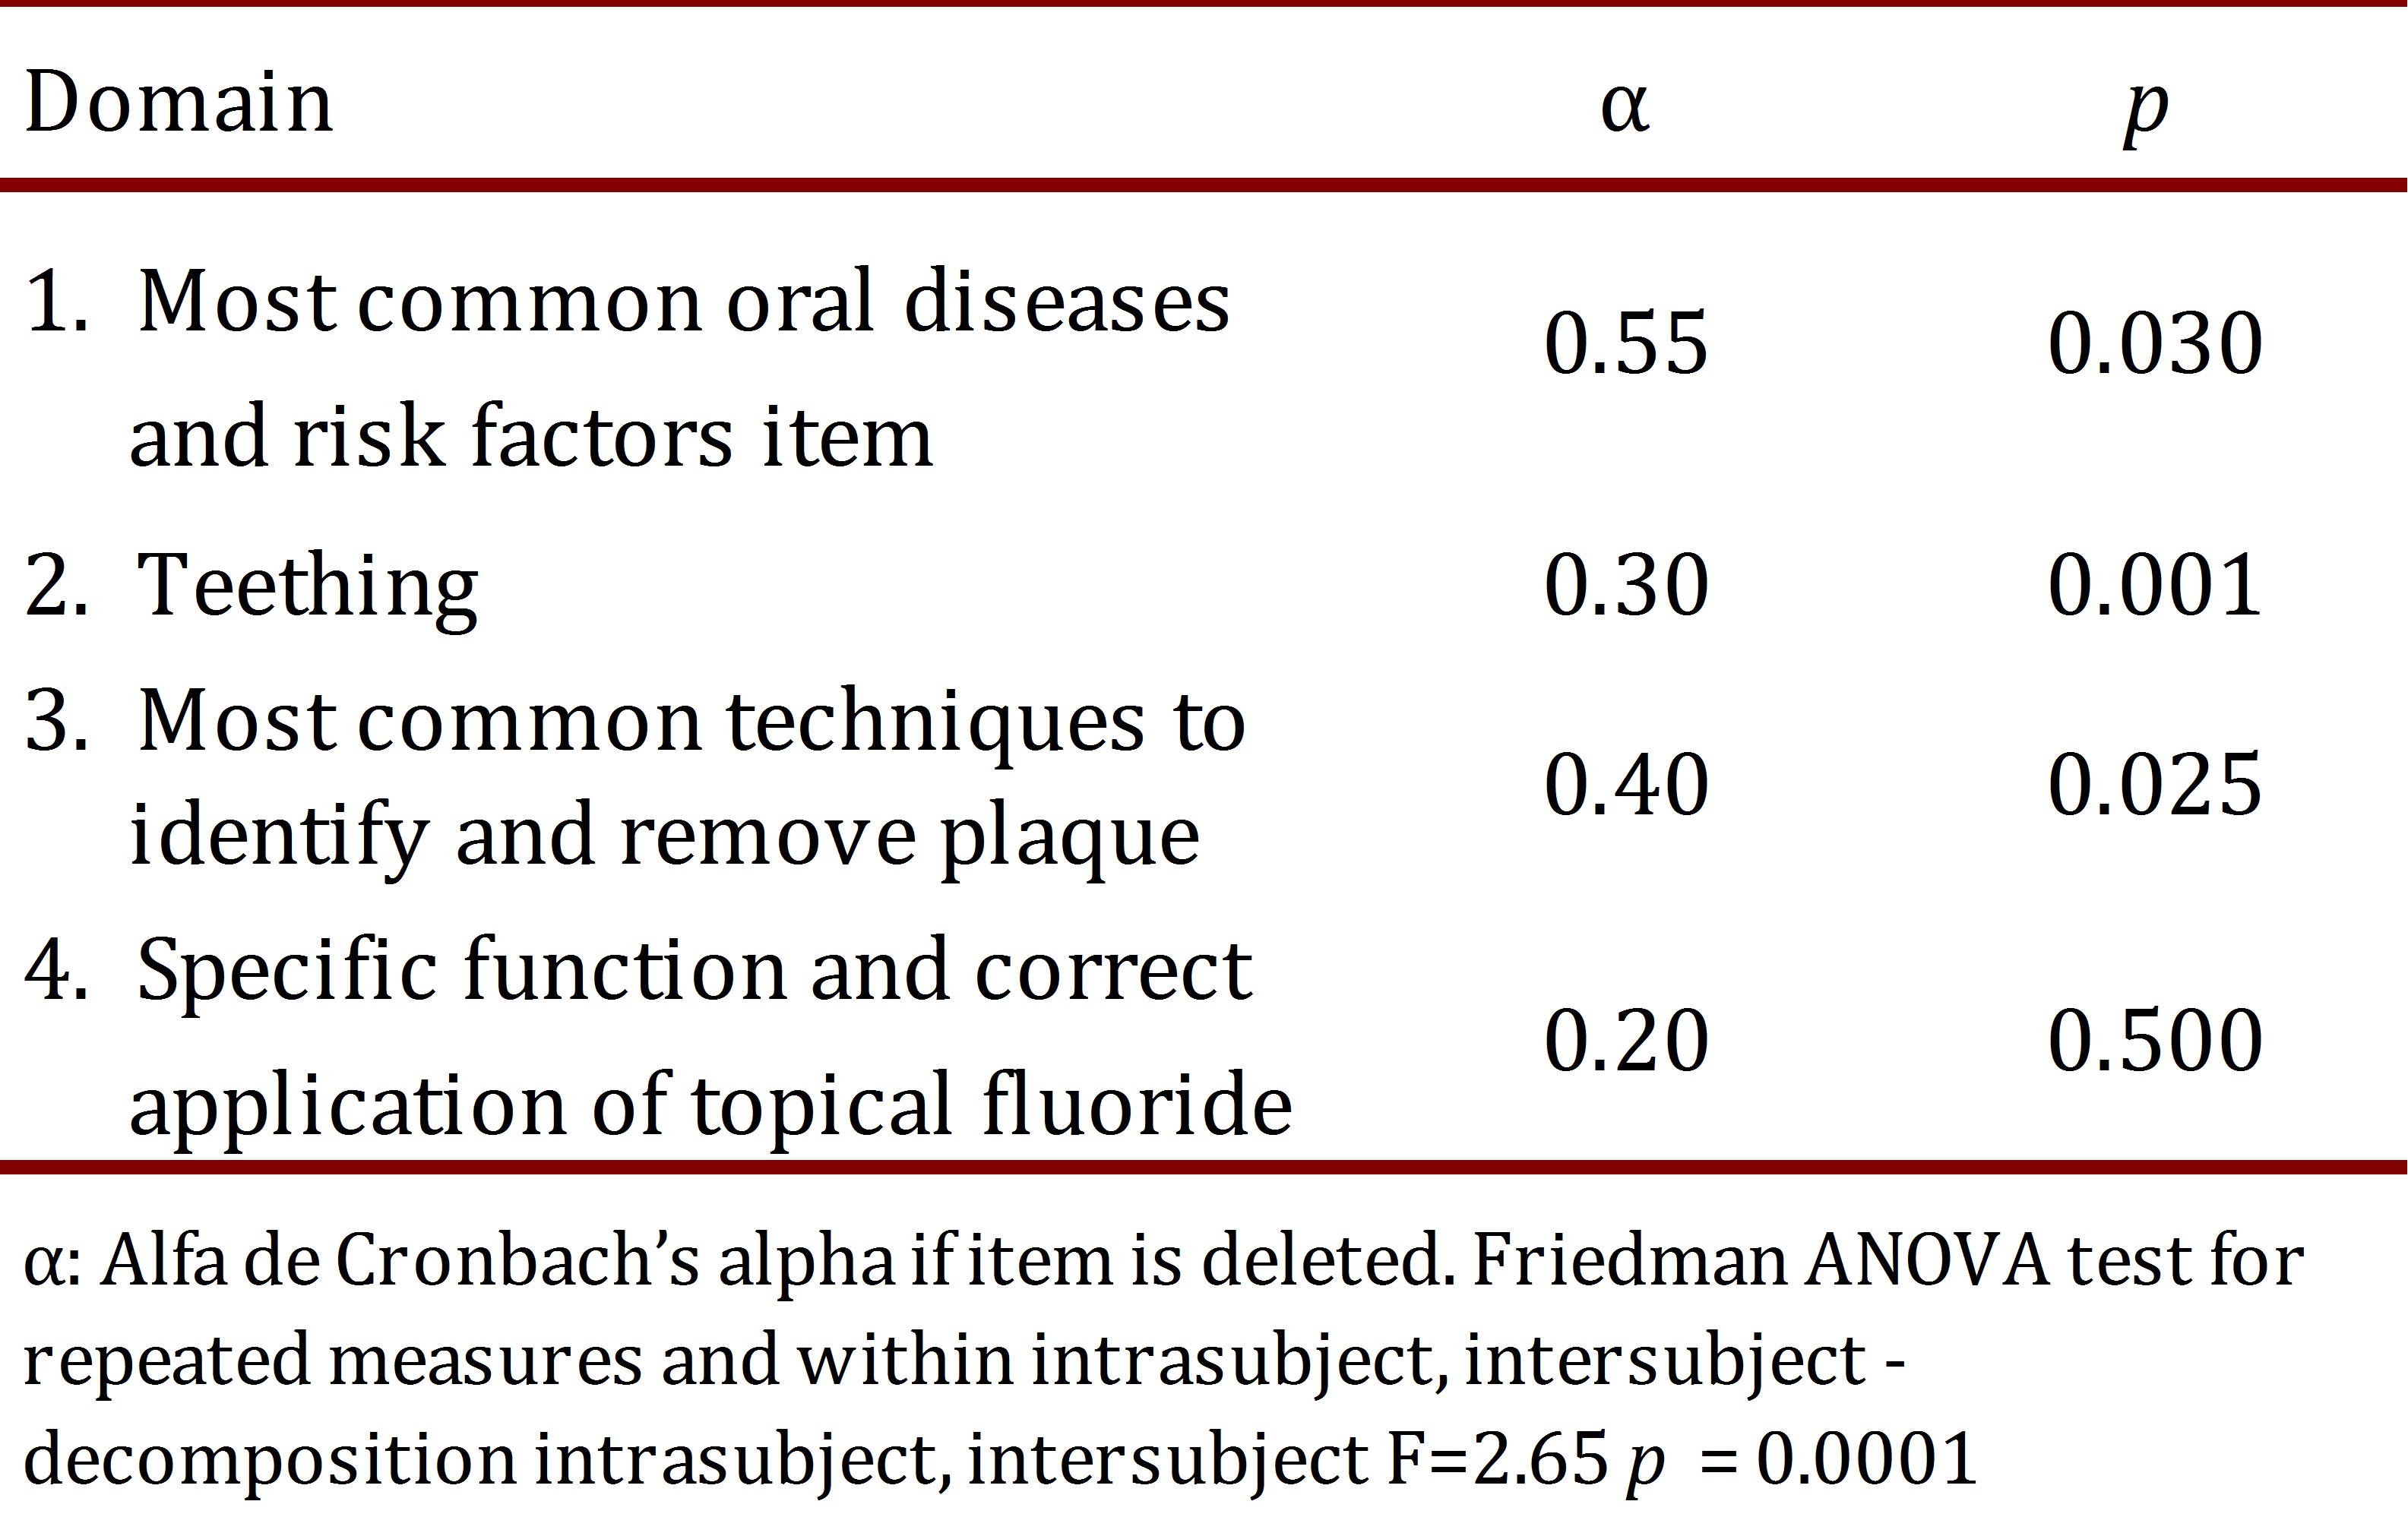Click the alpha value 0.55
The image size is (2408, 1517).
pos(1626,344)
